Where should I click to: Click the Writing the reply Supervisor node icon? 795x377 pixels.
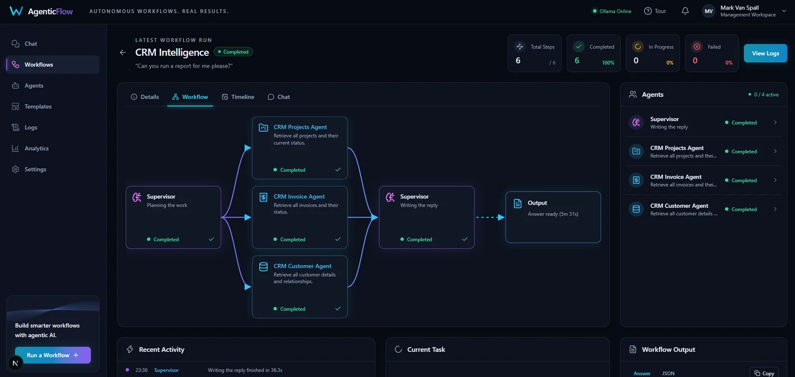coord(390,197)
